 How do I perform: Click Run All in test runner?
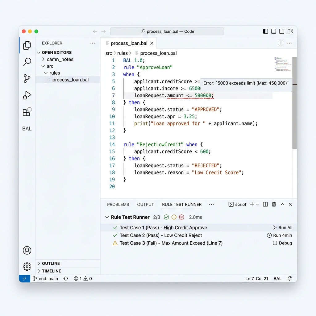coord(282,227)
